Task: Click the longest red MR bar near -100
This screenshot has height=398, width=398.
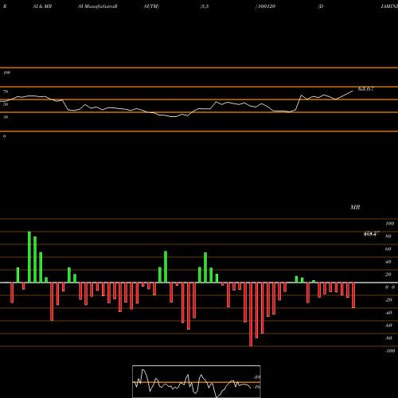Action: [x=251, y=314]
